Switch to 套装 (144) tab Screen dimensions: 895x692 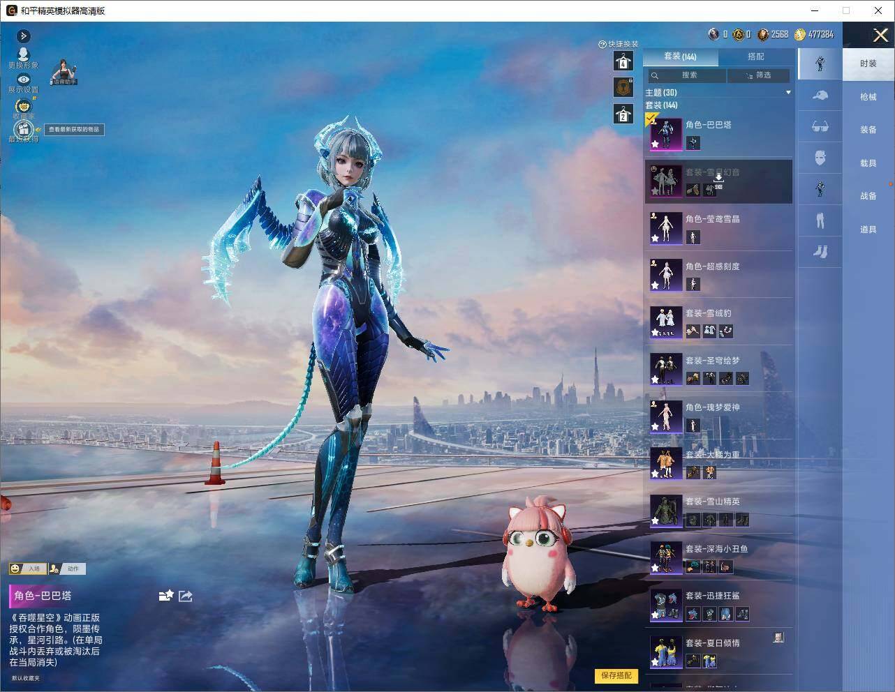[680, 57]
